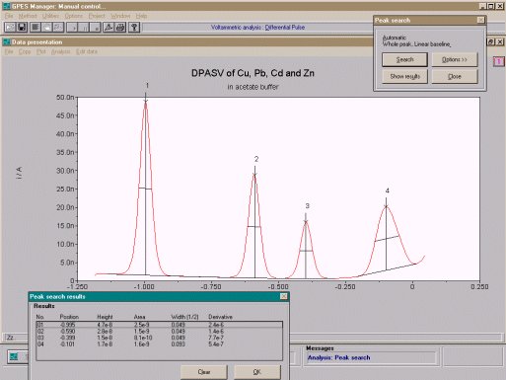Click the open file toolbar icon

click(11, 28)
